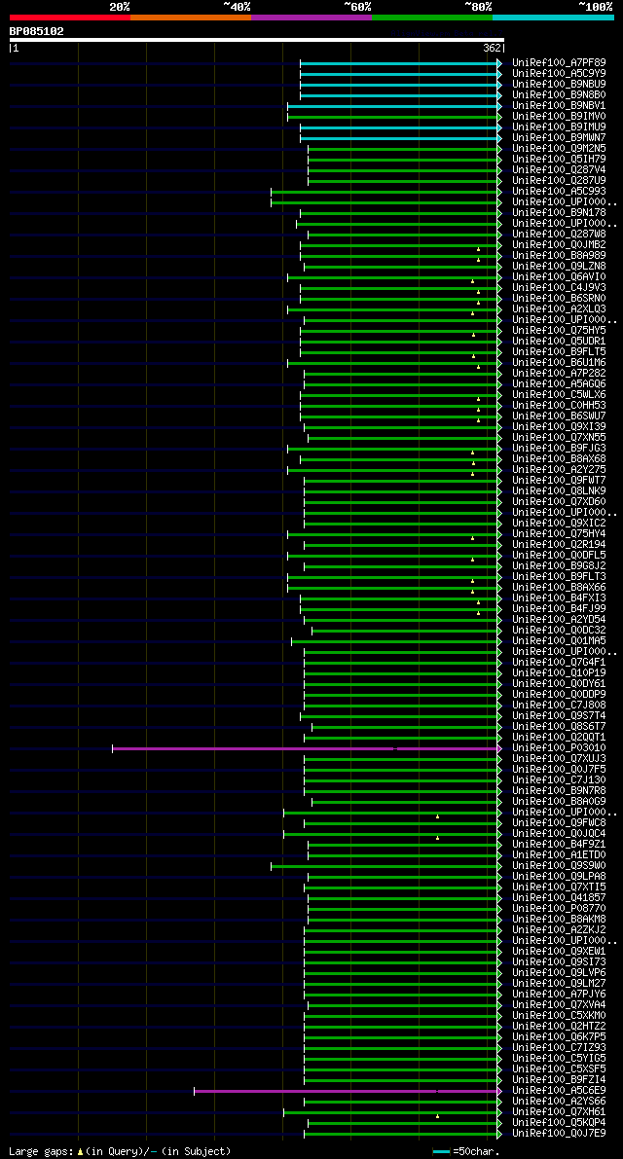Open hit UniRef100_Q75HY5

coord(559,331)
